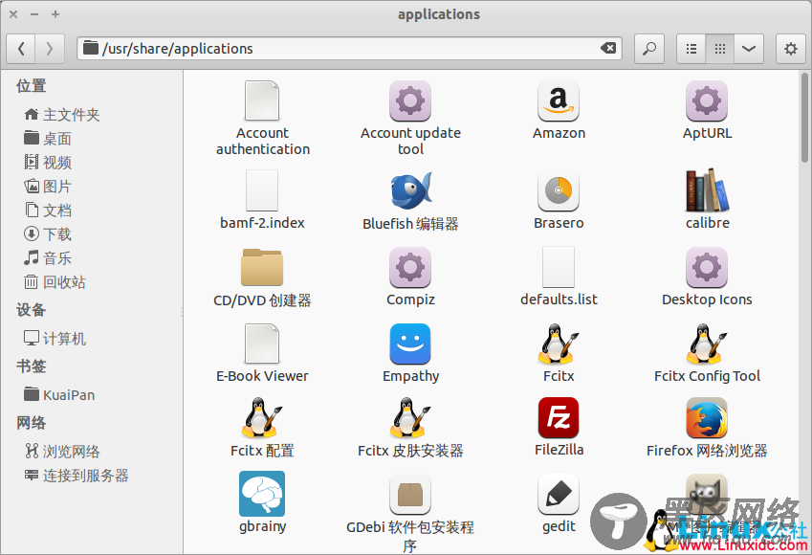Image resolution: width=812 pixels, height=555 pixels.
Task: Select the Fcitx 皮肤安装器 icon
Action: point(410,417)
